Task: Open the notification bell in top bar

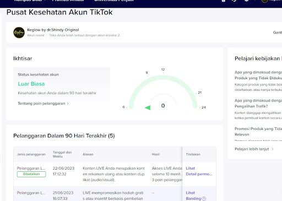Action: click(x=246, y=1)
